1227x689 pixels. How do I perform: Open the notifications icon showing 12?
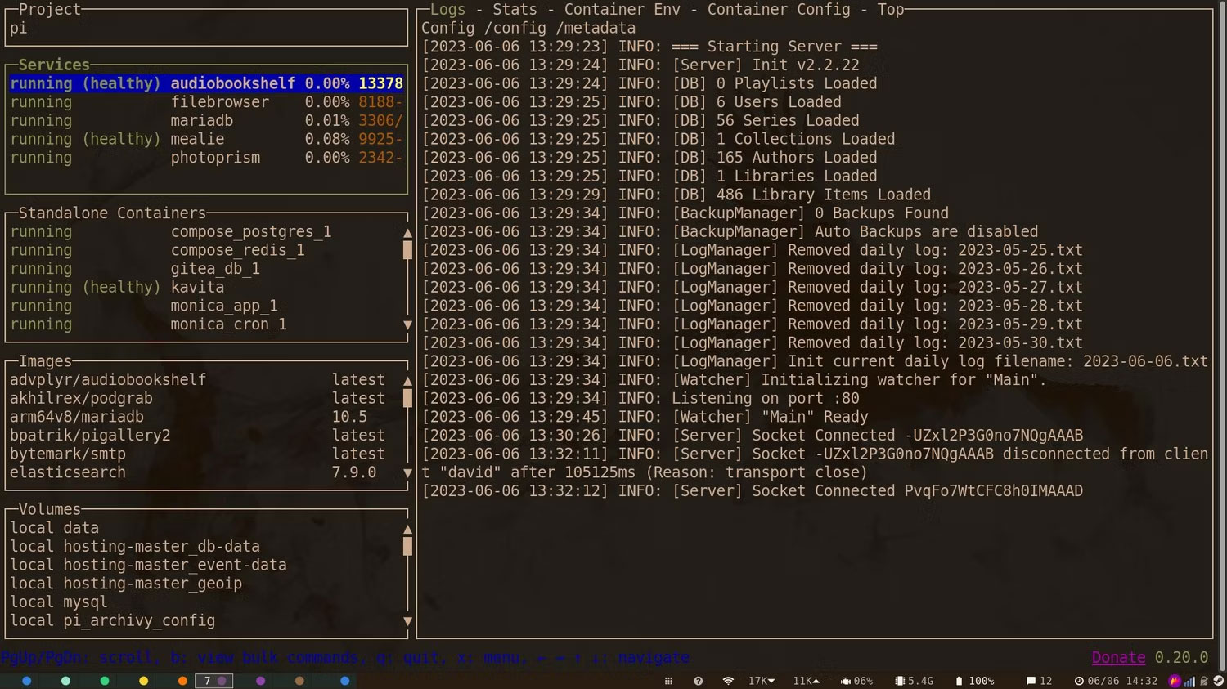click(x=1039, y=681)
